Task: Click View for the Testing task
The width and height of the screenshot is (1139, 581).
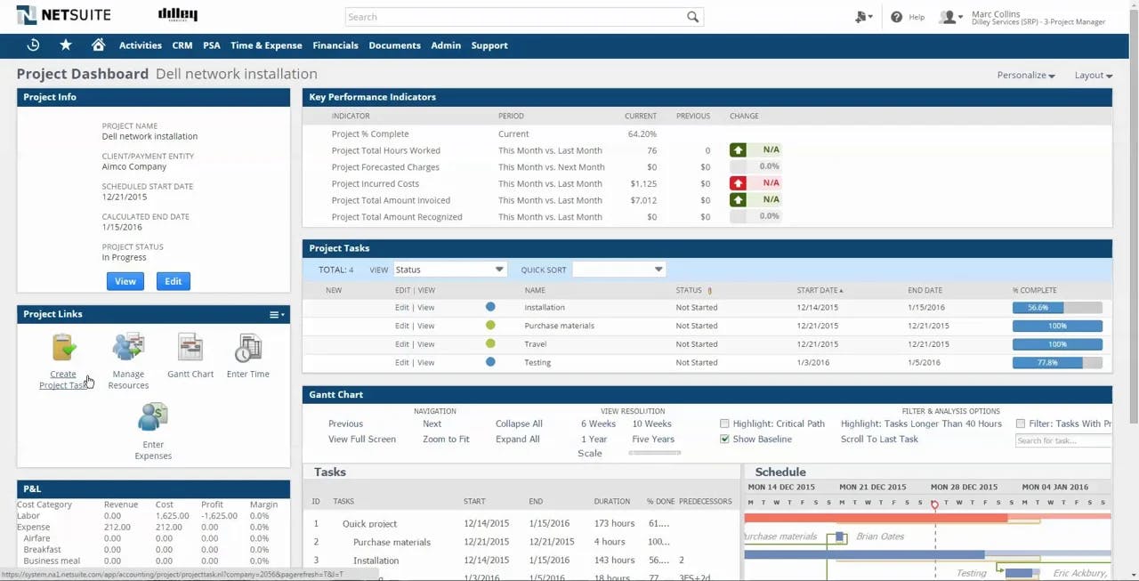Action: (x=426, y=362)
